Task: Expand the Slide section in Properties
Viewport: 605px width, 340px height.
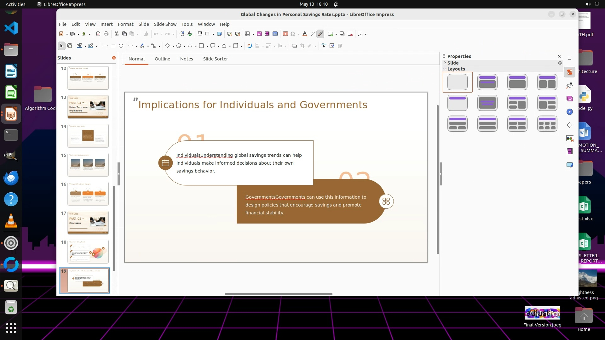Action: (453, 63)
